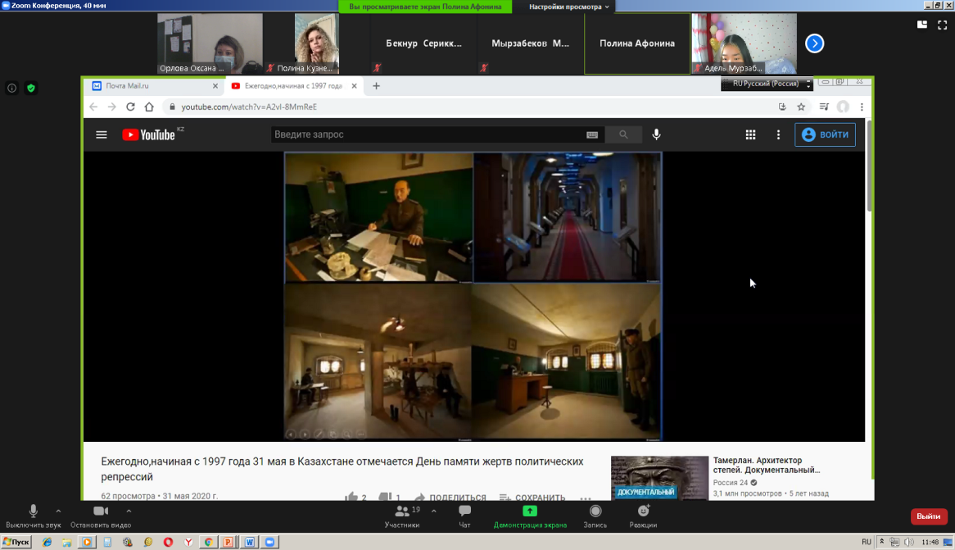Open YouTube virtual keyboard icon
The image size is (955, 550).
tap(592, 134)
